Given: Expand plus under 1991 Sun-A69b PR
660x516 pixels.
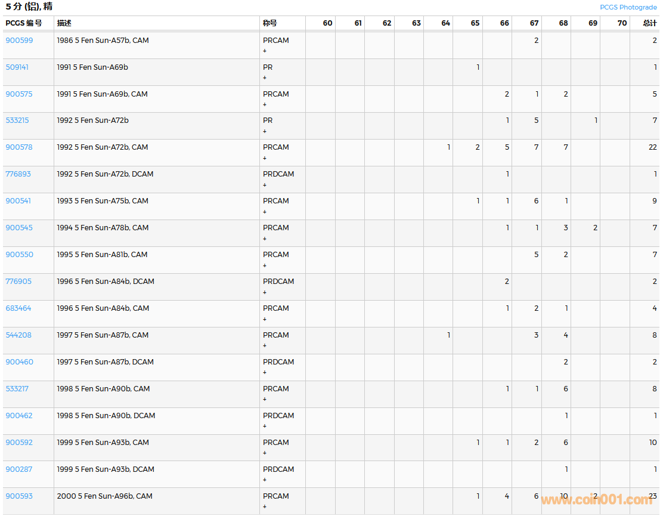Looking at the screenshot, I should (265, 78).
